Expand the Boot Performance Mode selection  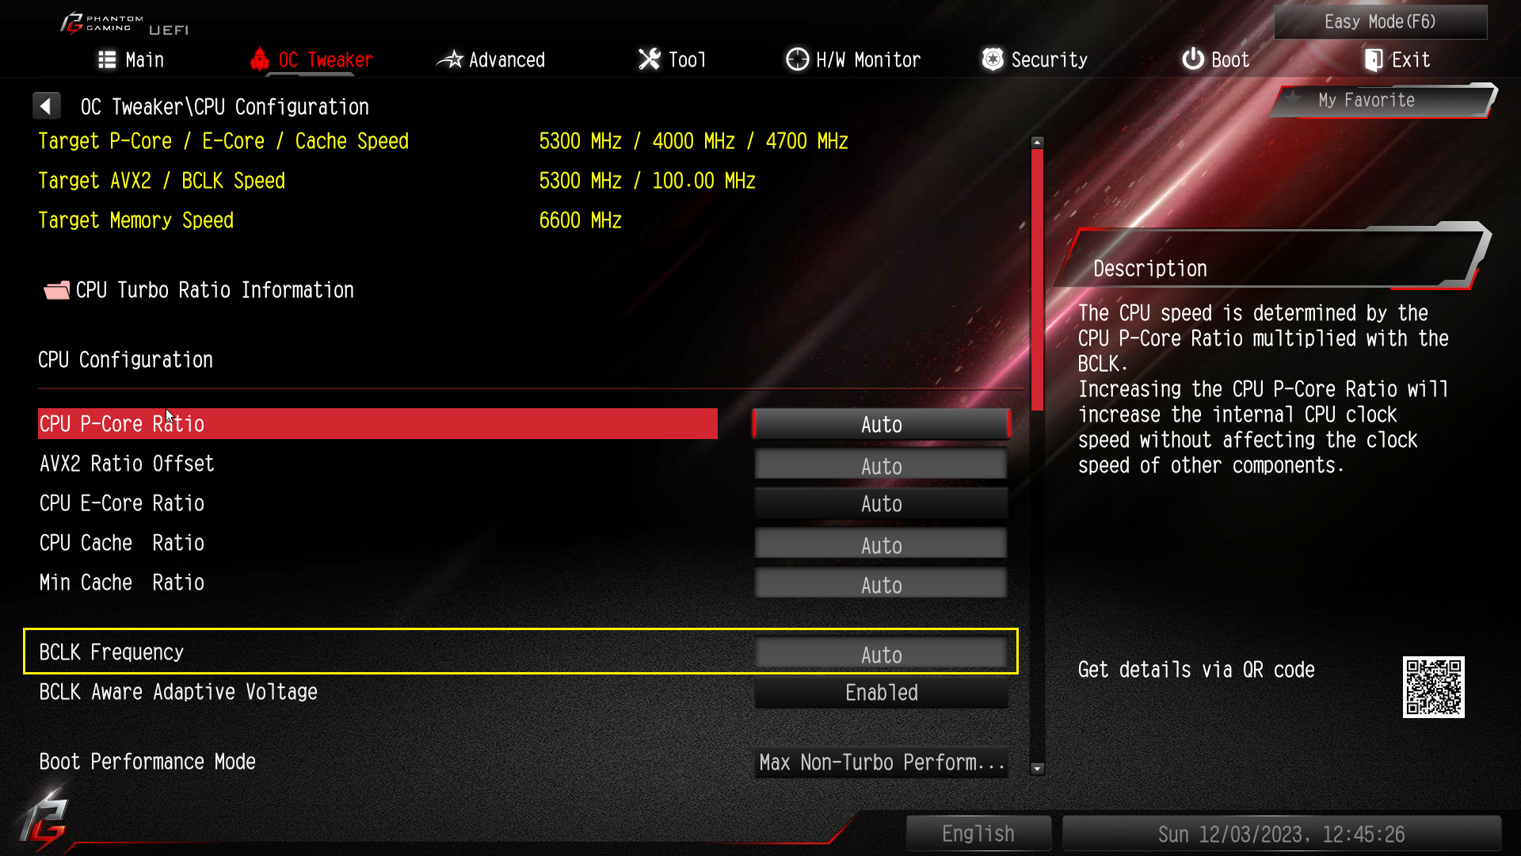881,762
